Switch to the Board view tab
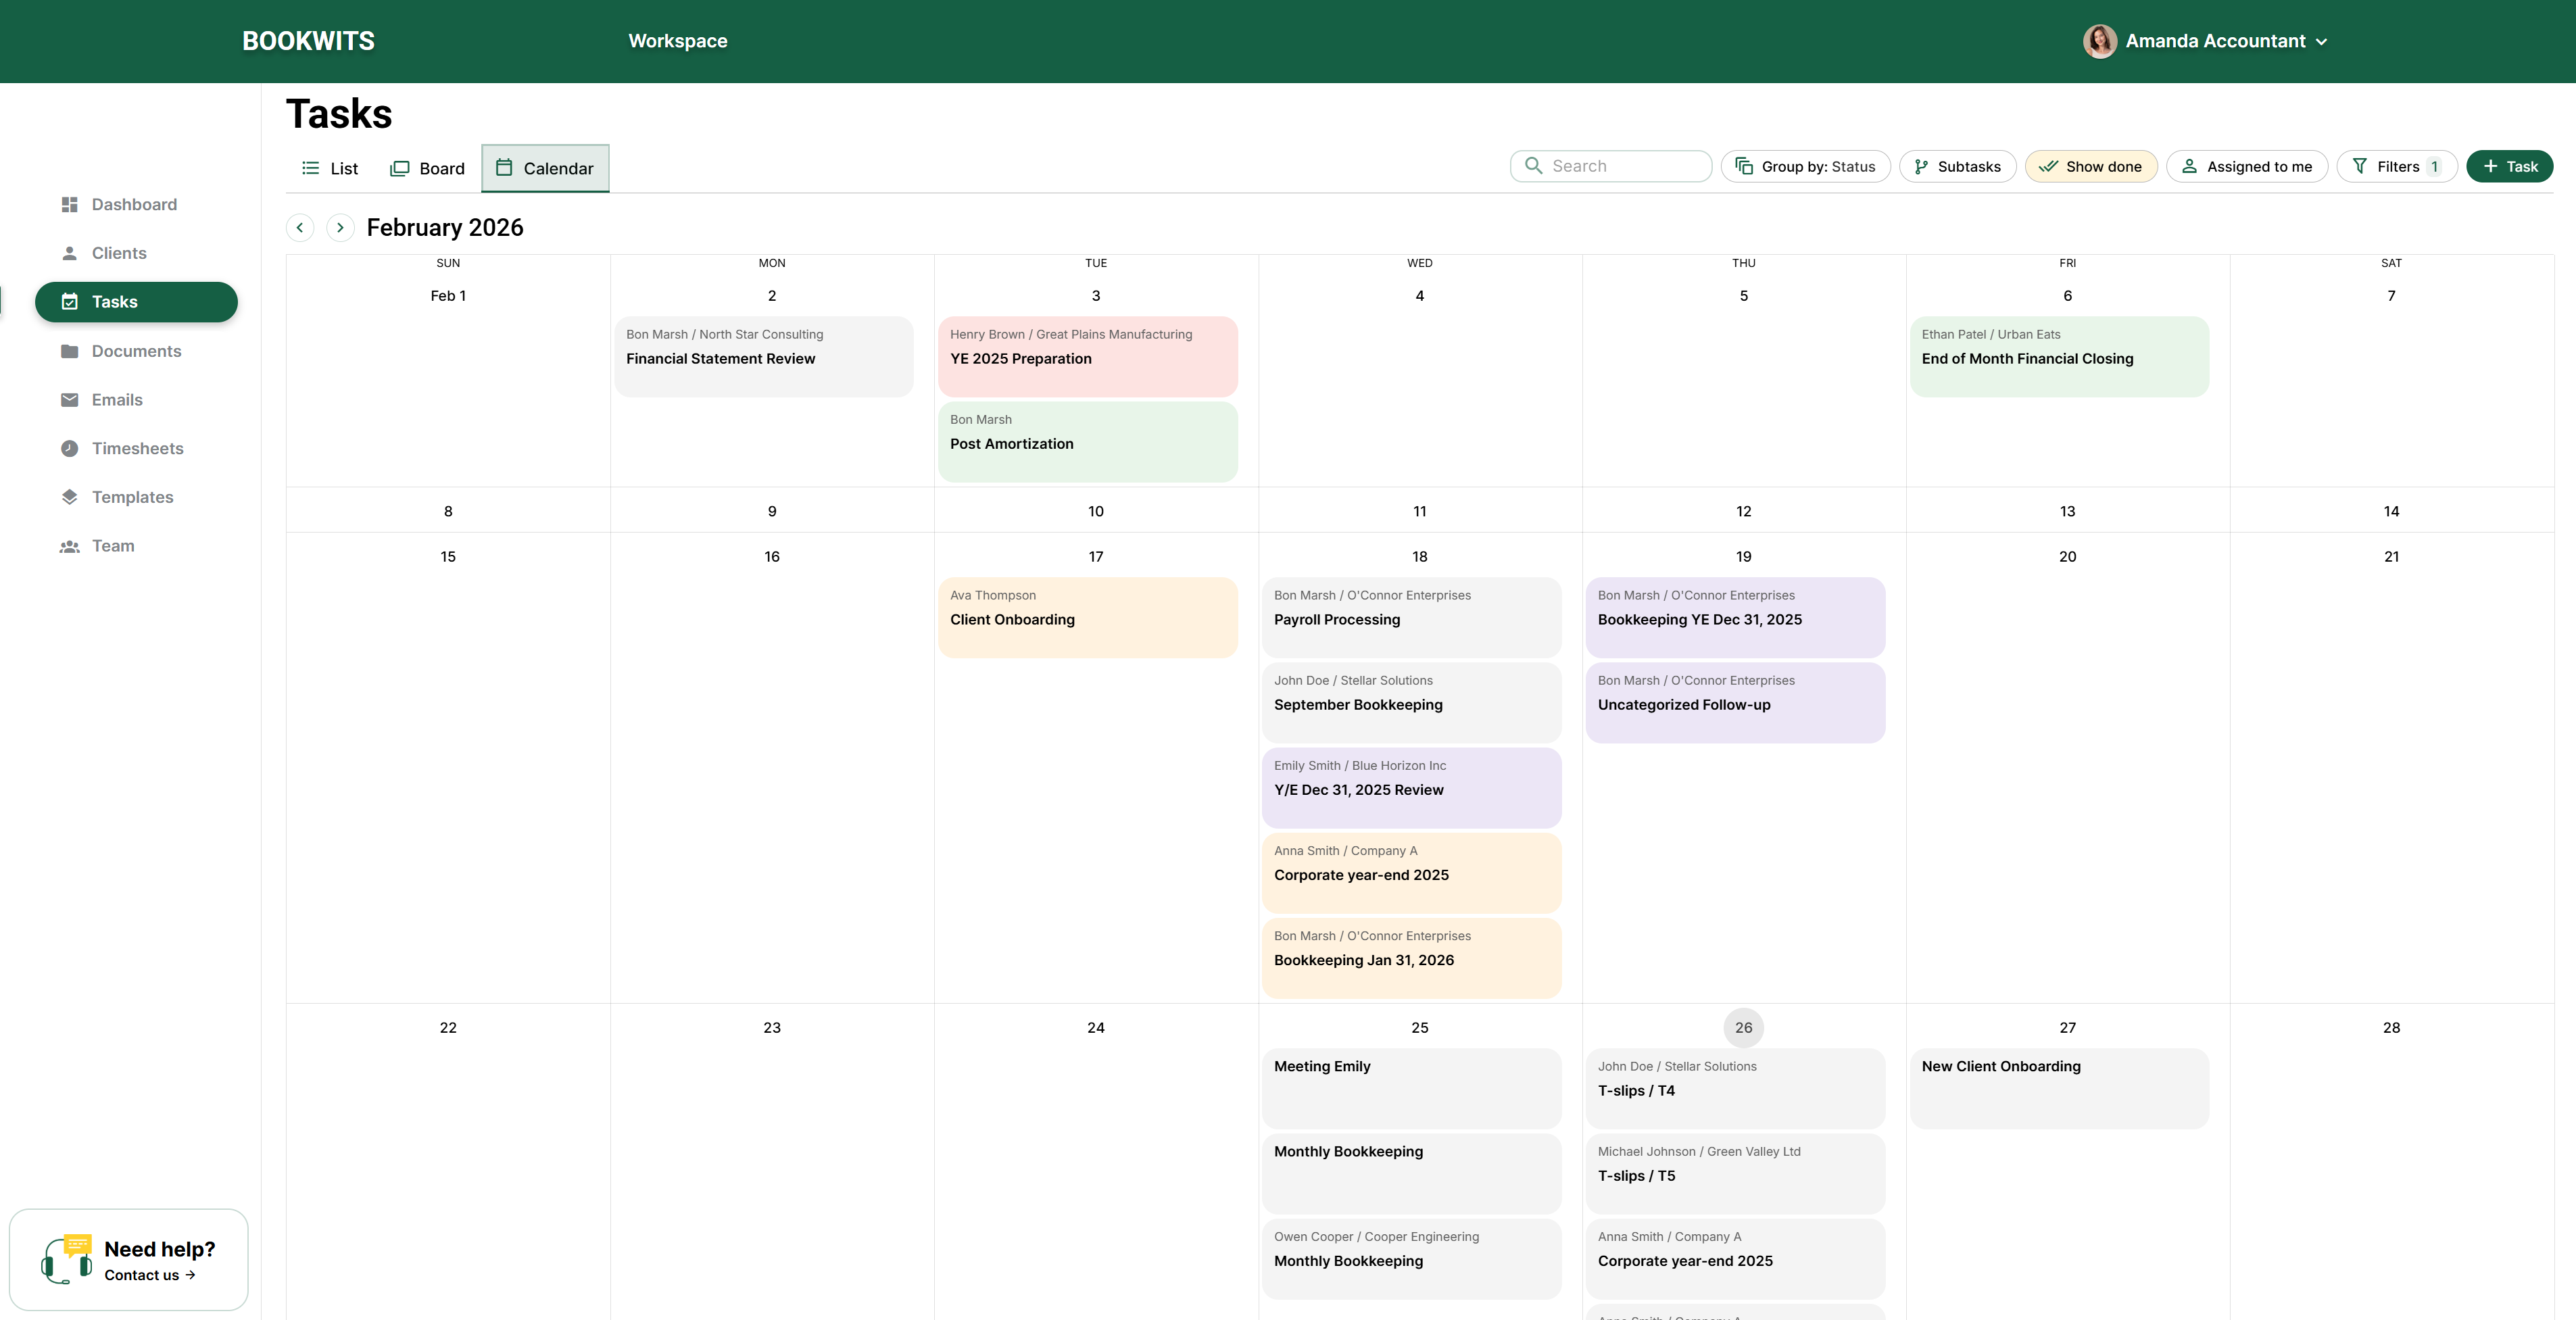 click(427, 168)
